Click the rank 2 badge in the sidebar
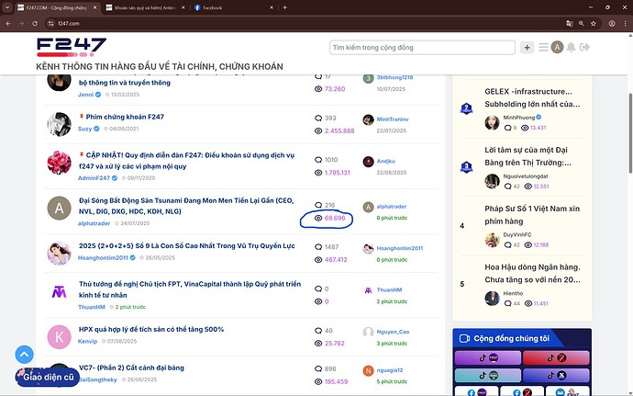The width and height of the screenshot is (633, 396). (x=466, y=108)
